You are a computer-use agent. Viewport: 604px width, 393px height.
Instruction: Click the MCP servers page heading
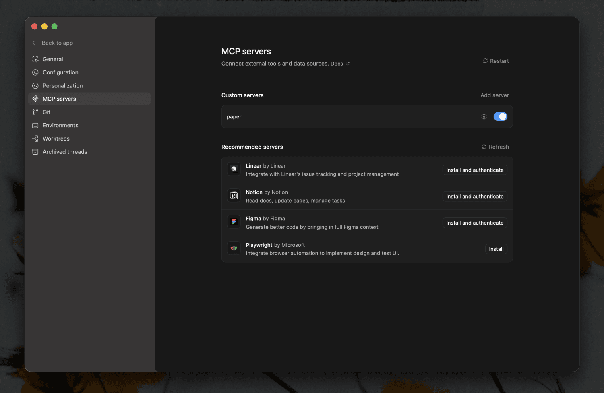pyautogui.click(x=246, y=51)
